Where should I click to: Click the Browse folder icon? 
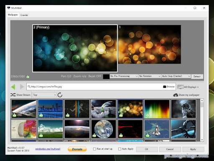tap(165, 87)
